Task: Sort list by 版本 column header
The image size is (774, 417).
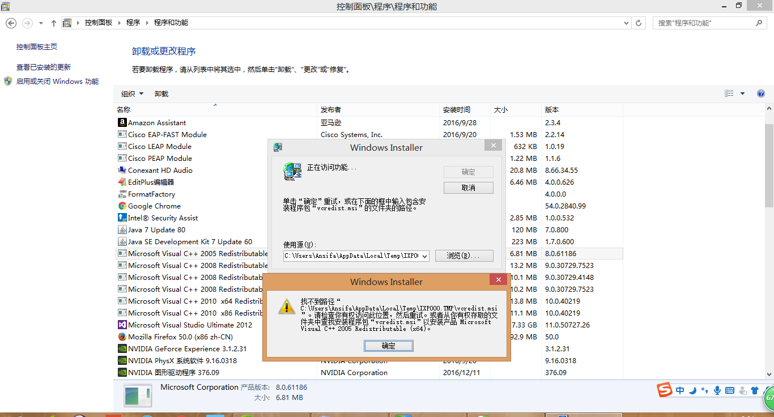Action: pos(582,109)
